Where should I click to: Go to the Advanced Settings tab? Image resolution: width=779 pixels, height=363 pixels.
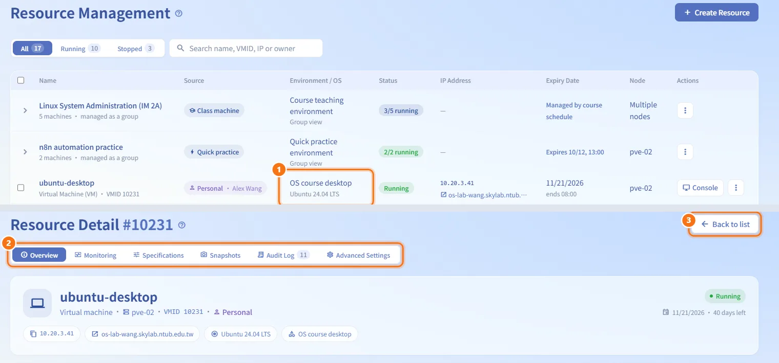358,255
